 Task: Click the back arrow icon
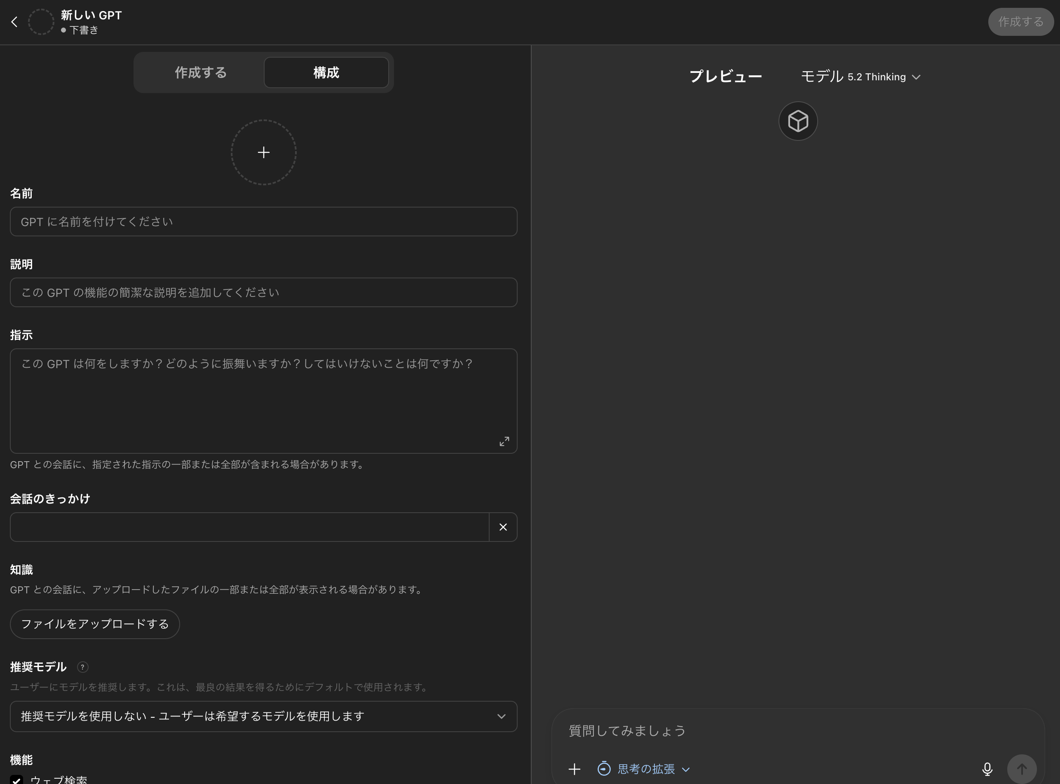click(14, 22)
